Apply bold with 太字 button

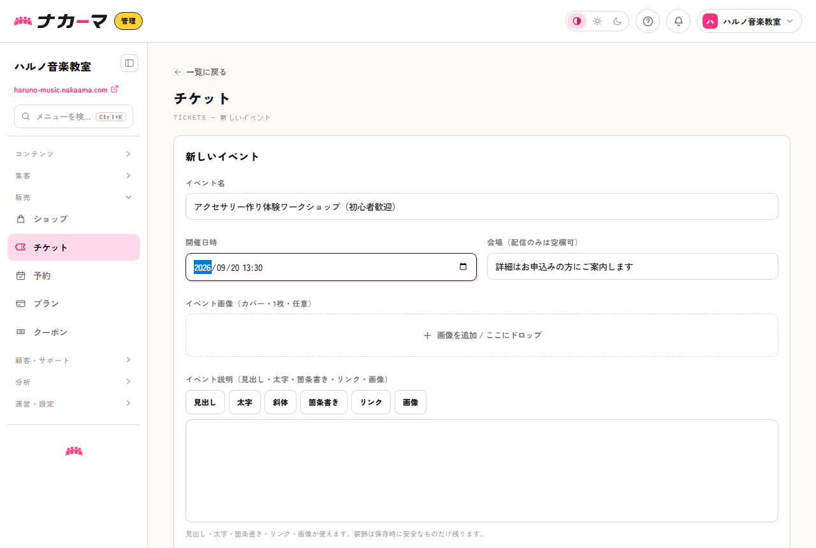[x=245, y=402]
